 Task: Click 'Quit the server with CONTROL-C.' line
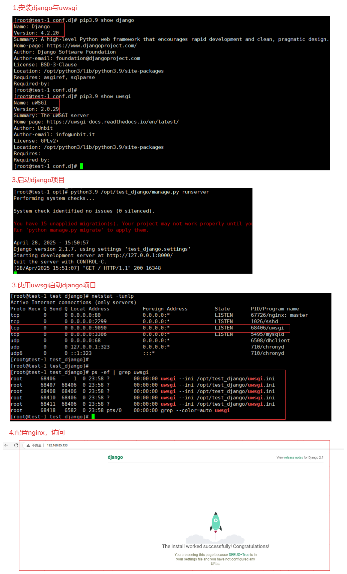tap(60, 262)
